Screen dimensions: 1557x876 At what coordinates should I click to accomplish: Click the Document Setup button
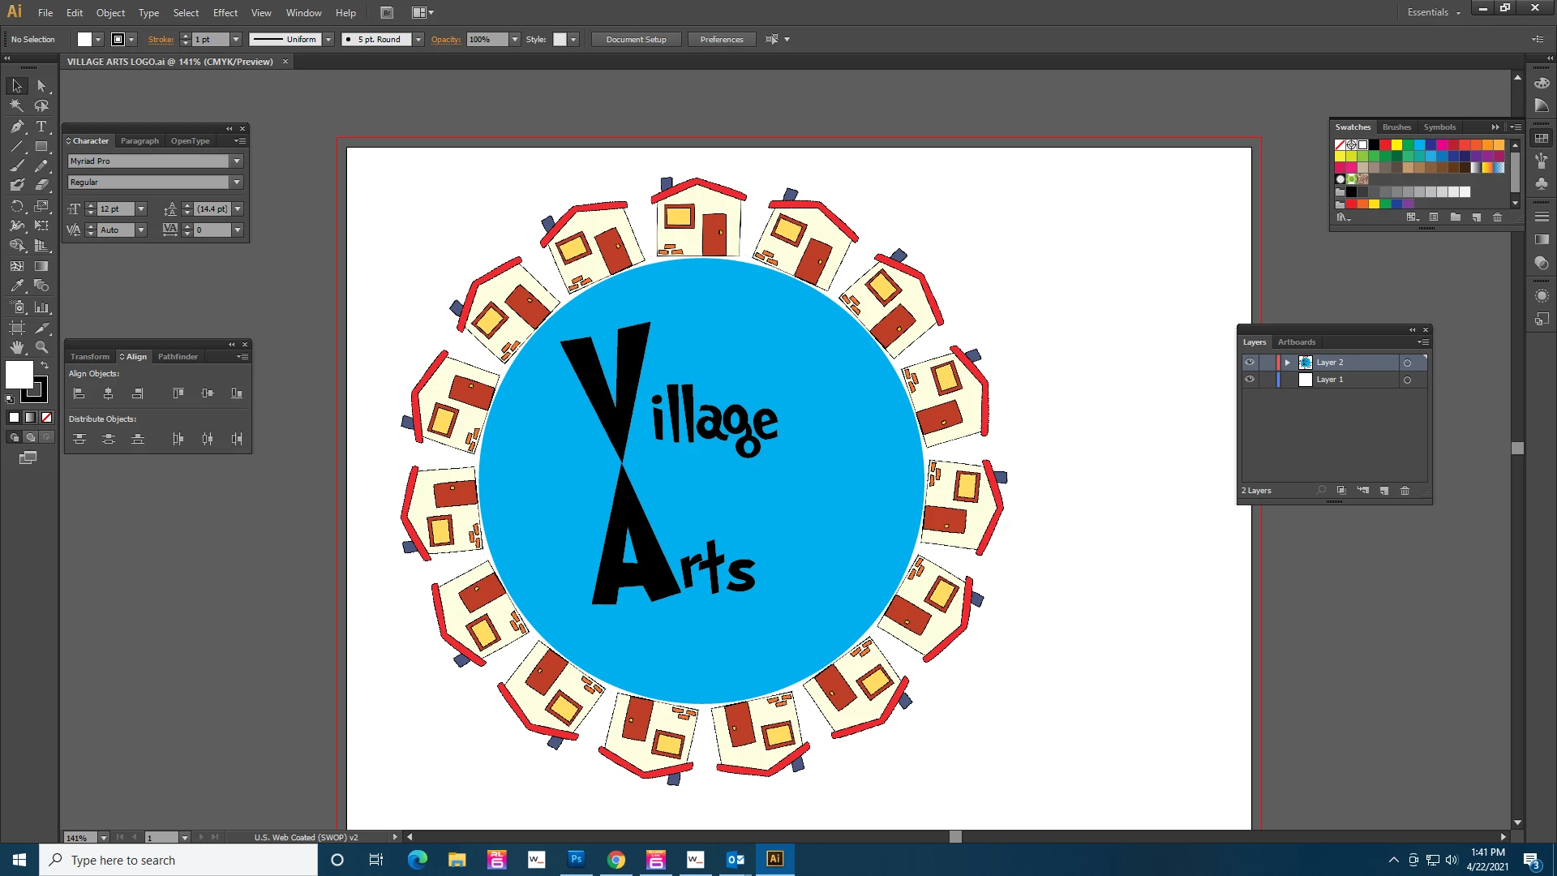click(636, 39)
